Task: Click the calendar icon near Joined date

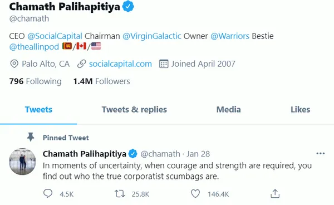Action: tap(164, 64)
